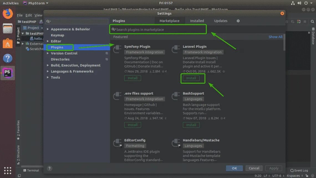Open the Z: Structure tool window
The image size is (316, 178).
(18, 155)
